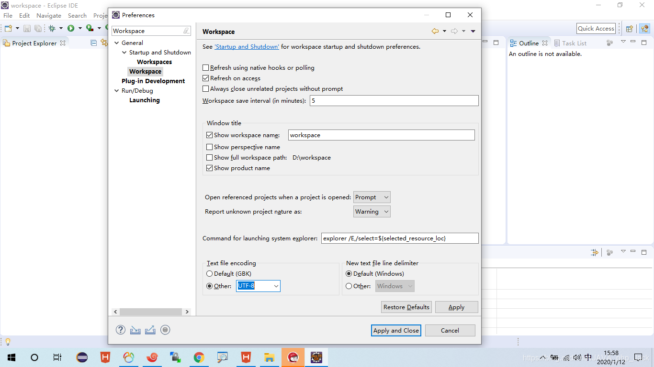The width and height of the screenshot is (654, 367).
Task: Click the Export preferences icon
Action: coord(150,330)
